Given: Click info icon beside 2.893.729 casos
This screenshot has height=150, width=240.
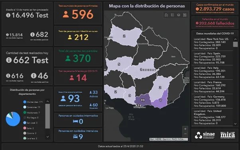Looking at the screenshot, I should (x=197, y=9).
